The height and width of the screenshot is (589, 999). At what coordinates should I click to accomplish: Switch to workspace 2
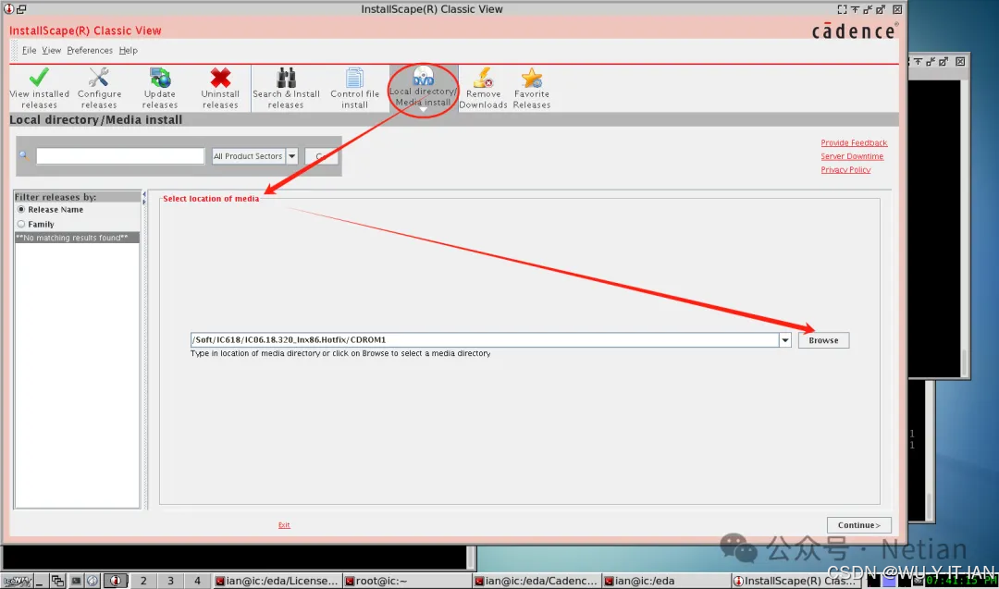tap(143, 581)
